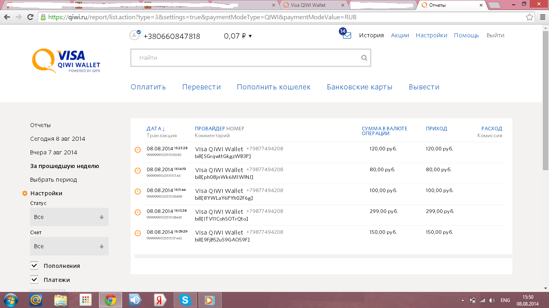Click the Выйти logout link
Image resolution: width=549 pixels, height=308 pixels.
point(495,35)
